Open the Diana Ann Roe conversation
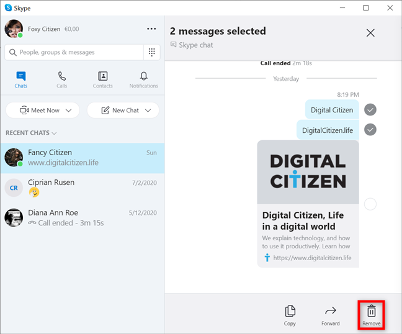Screen dimensions: 402x334 click(x=83, y=217)
